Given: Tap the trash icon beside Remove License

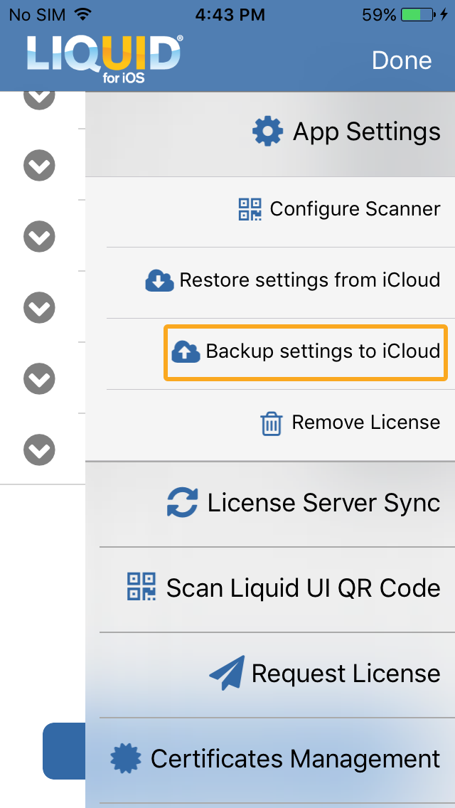Looking at the screenshot, I should 271,423.
